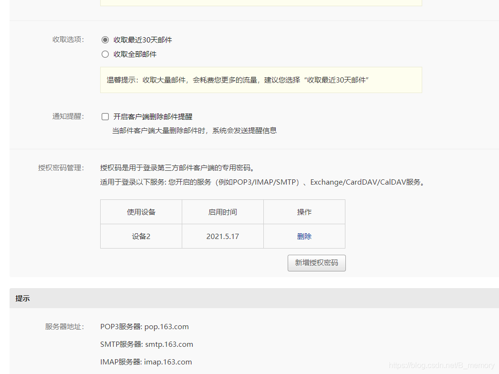
Task: Click the 删除 link for 设备2
Action: 304,236
